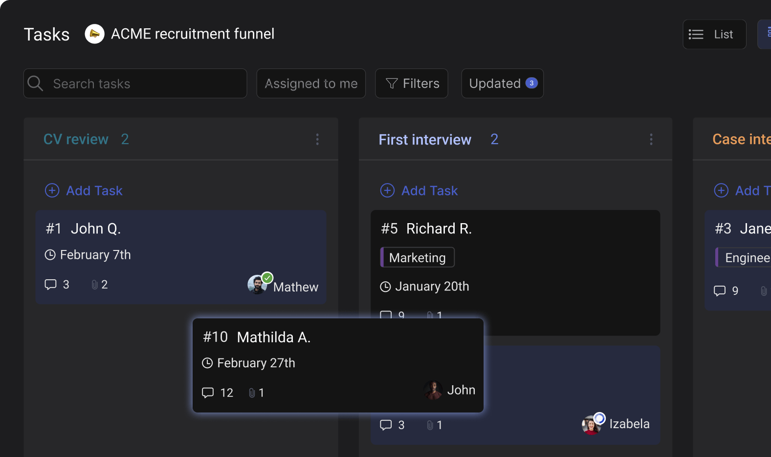Click comments icon on Izabela's card
This screenshot has height=457, width=771.
tap(386, 425)
